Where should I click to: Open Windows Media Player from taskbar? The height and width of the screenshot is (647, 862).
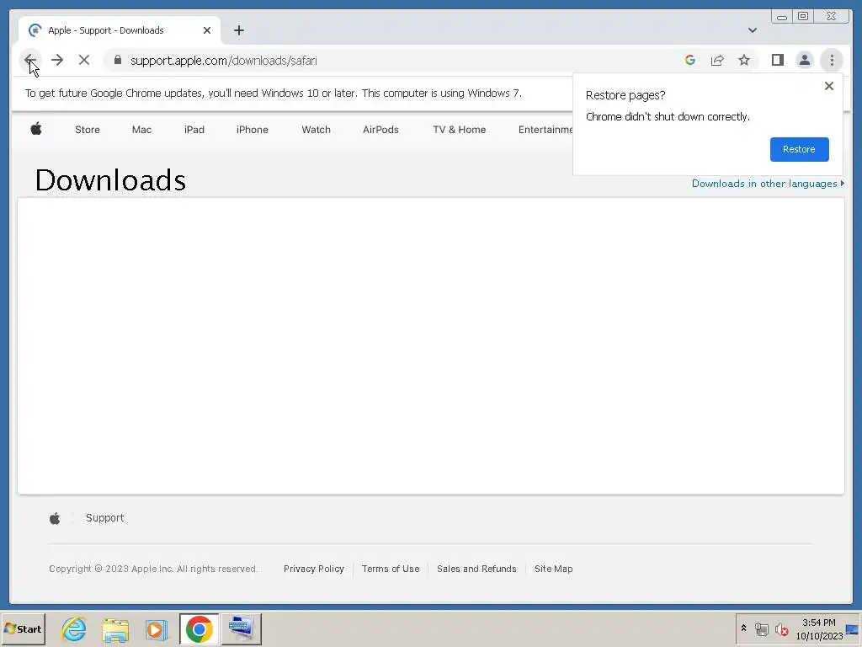[x=157, y=628]
